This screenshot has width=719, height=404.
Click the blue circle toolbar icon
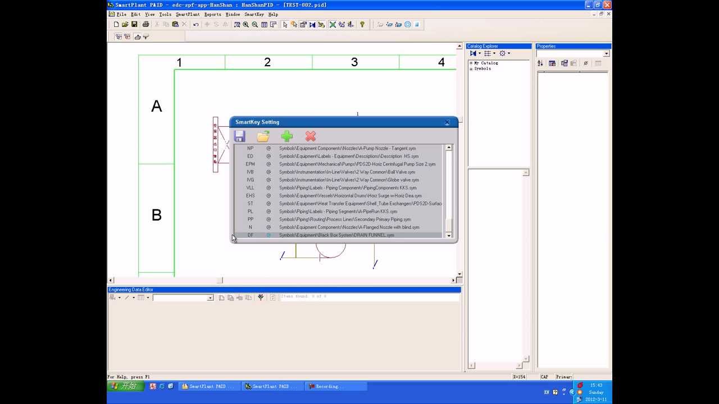click(408, 25)
